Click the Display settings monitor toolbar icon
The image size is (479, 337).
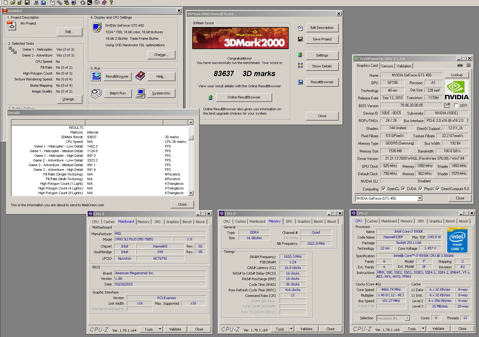pos(74,3)
